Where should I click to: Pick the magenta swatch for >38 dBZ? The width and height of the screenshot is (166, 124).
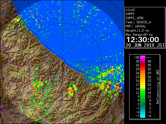click(143, 57)
